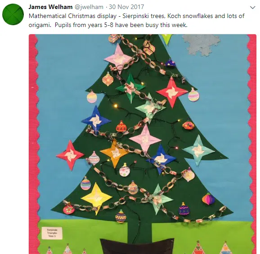
Task: Click the red origami star at the upper right
Action: [x=171, y=92]
